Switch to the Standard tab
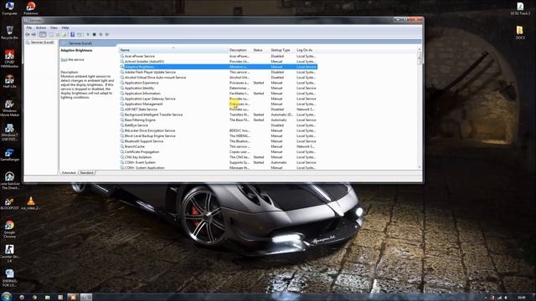Viewport: 536px width, 301px height. click(x=86, y=173)
